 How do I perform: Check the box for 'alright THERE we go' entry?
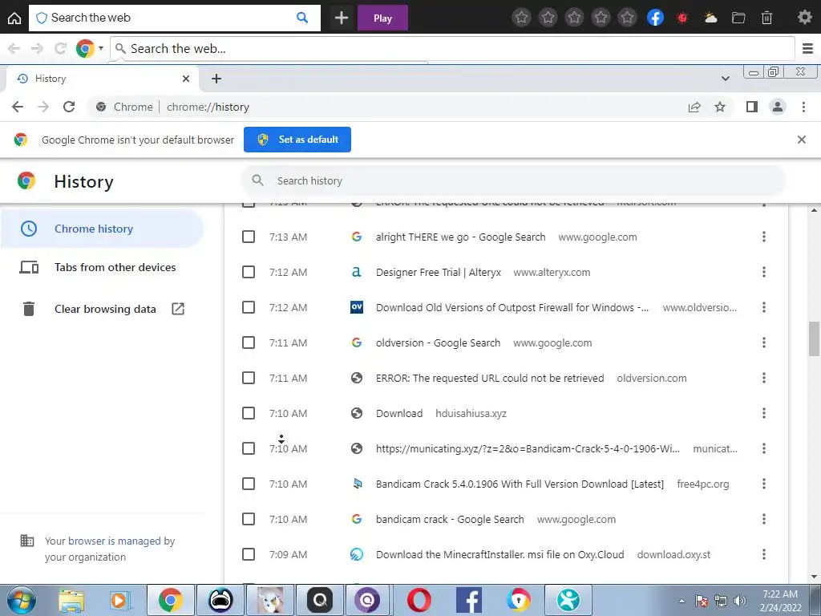249,237
